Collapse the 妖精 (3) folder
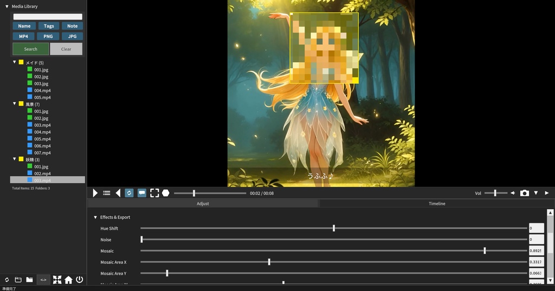 click(15, 159)
